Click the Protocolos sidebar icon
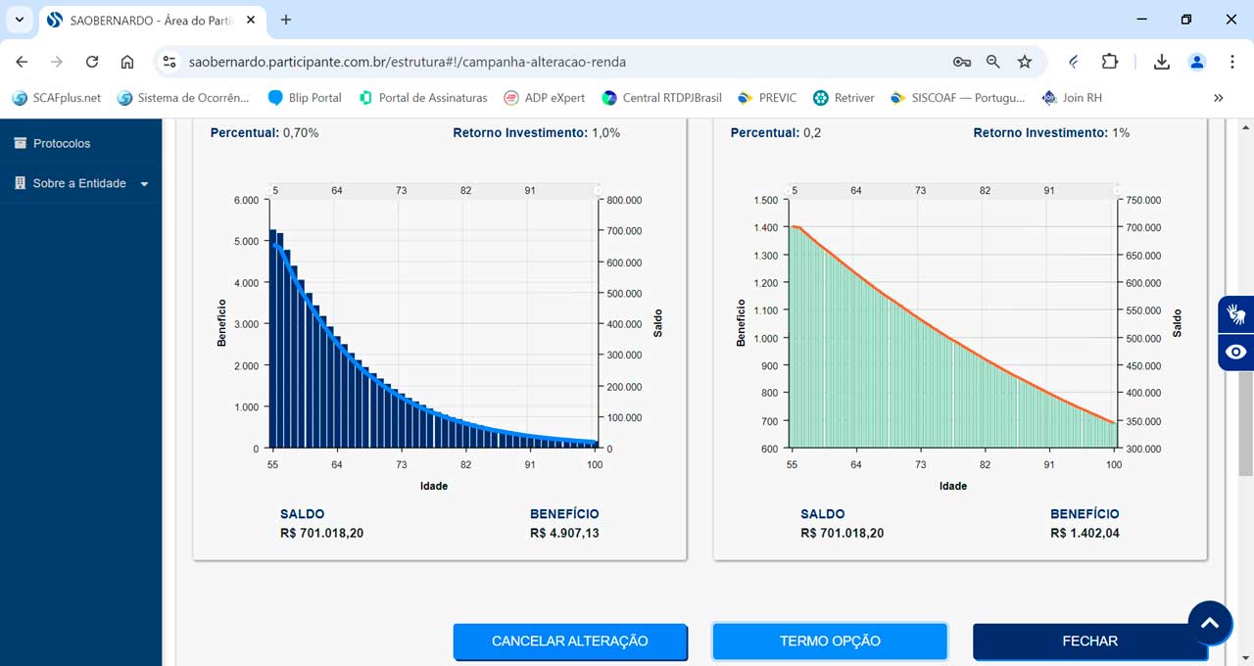Screen dimensions: 1254x666 (x=20, y=143)
